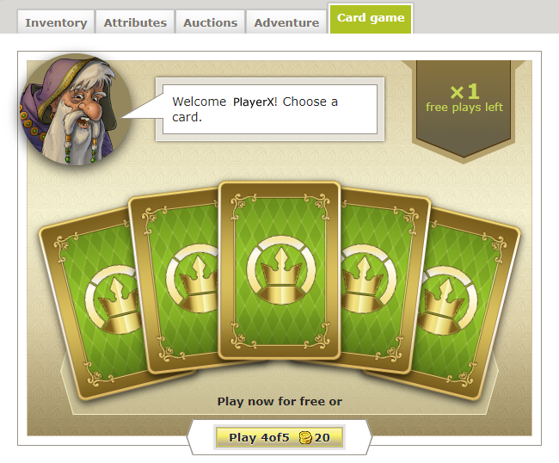Click the gold coins icon on the play button
Viewport: 559px width, 463px height.
305,437
